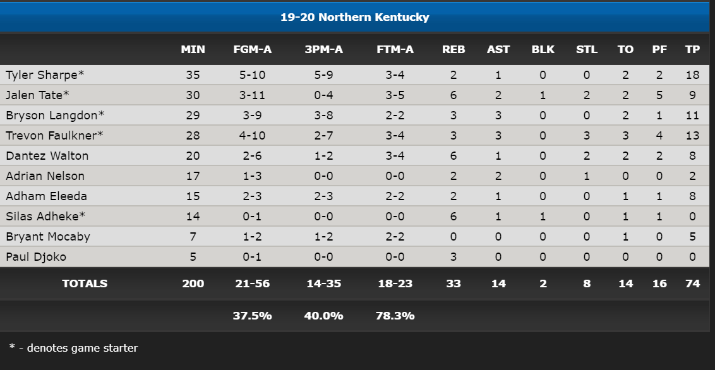Select the 37.5% field goal percentage

(252, 316)
